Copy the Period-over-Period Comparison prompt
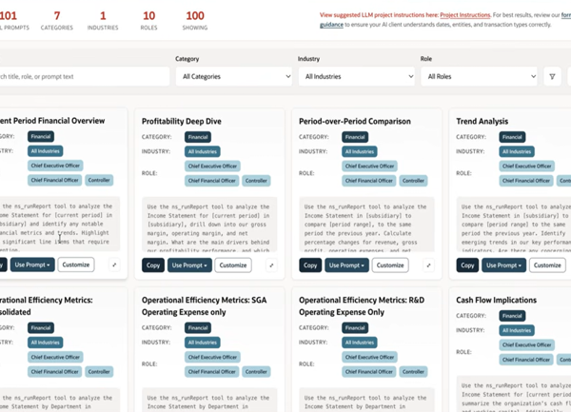The height and width of the screenshot is (412, 571). pos(309,265)
